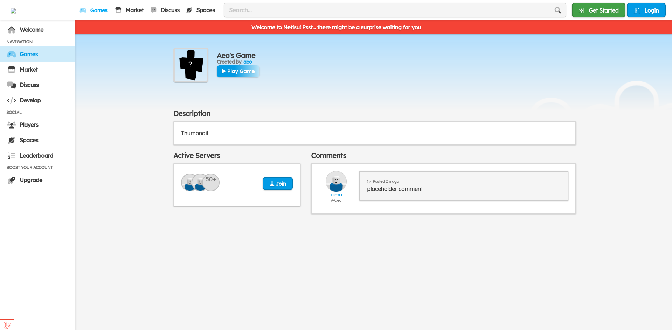Viewport: 672px width, 330px height.
Task: Join the active server
Action: click(x=277, y=184)
